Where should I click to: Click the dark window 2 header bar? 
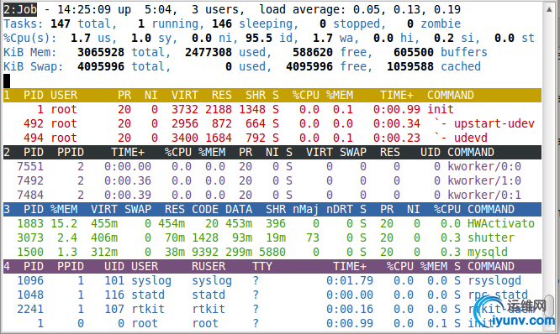pos(272,152)
